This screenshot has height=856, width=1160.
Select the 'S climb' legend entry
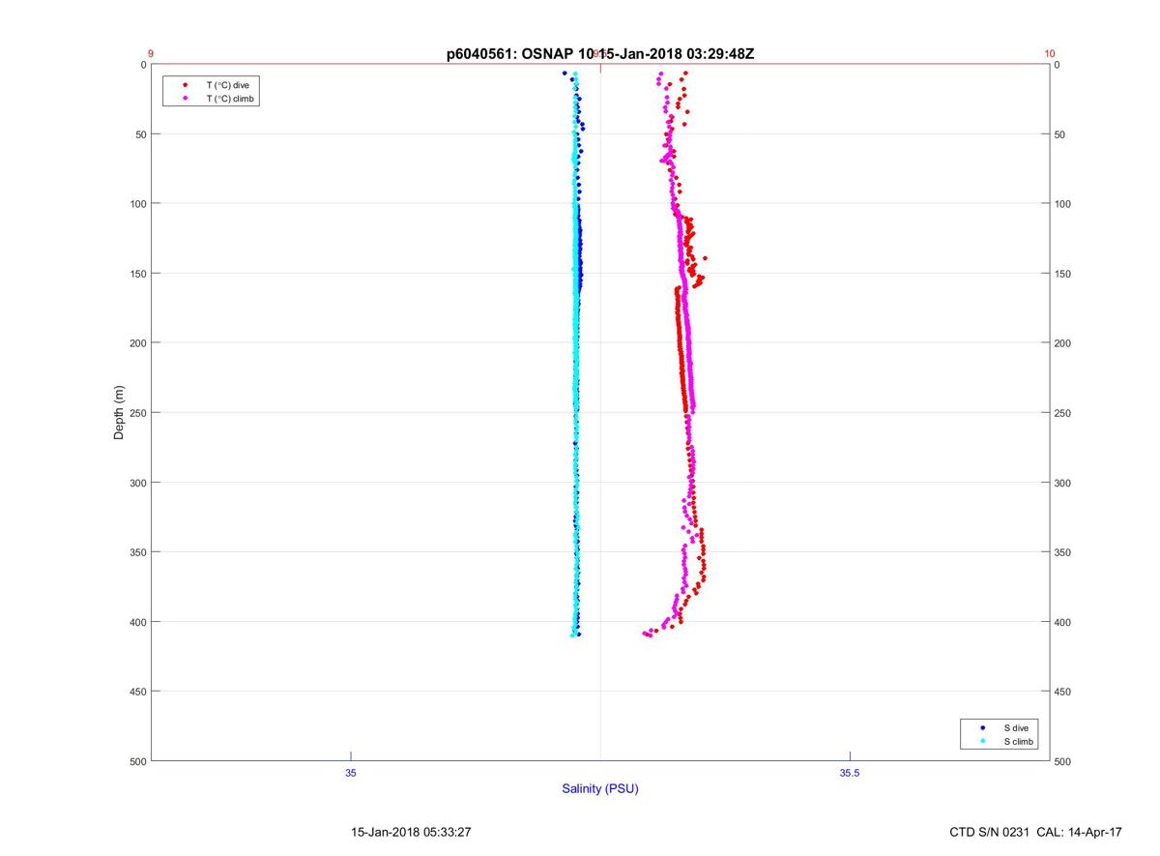pyautogui.click(x=1019, y=741)
